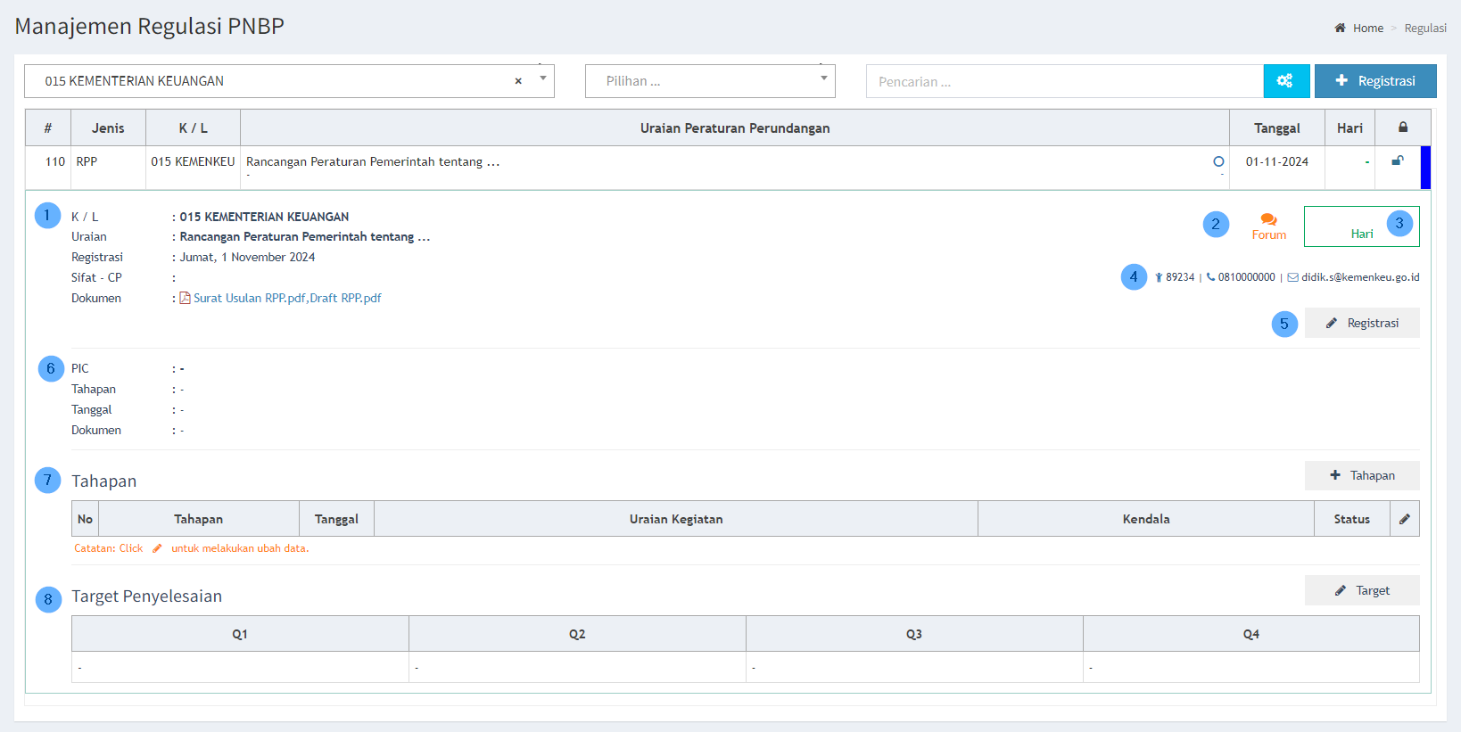Open the Pilihan dropdown
Screen dimensions: 1461x732
[x=710, y=81]
